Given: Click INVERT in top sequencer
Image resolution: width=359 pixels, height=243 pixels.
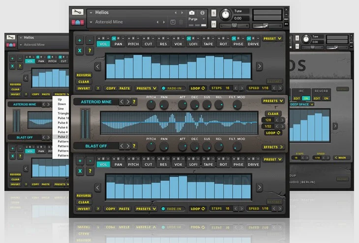Looking at the screenshot, I should point(84,88).
